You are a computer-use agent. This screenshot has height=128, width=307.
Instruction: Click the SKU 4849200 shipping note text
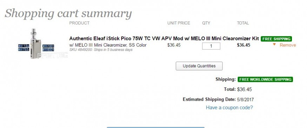click(x=101, y=50)
